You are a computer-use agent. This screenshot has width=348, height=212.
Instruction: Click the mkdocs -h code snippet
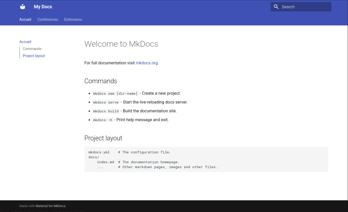click(x=103, y=120)
